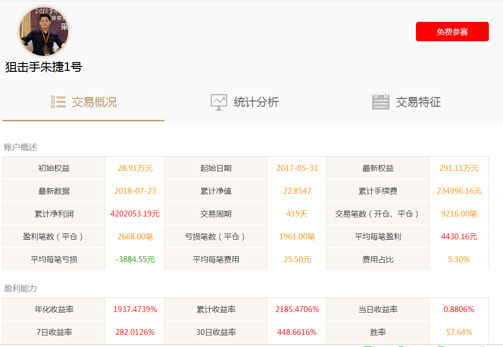Click the 年化收益率 value 1937.4739%
The image size is (503, 347).
[135, 310]
